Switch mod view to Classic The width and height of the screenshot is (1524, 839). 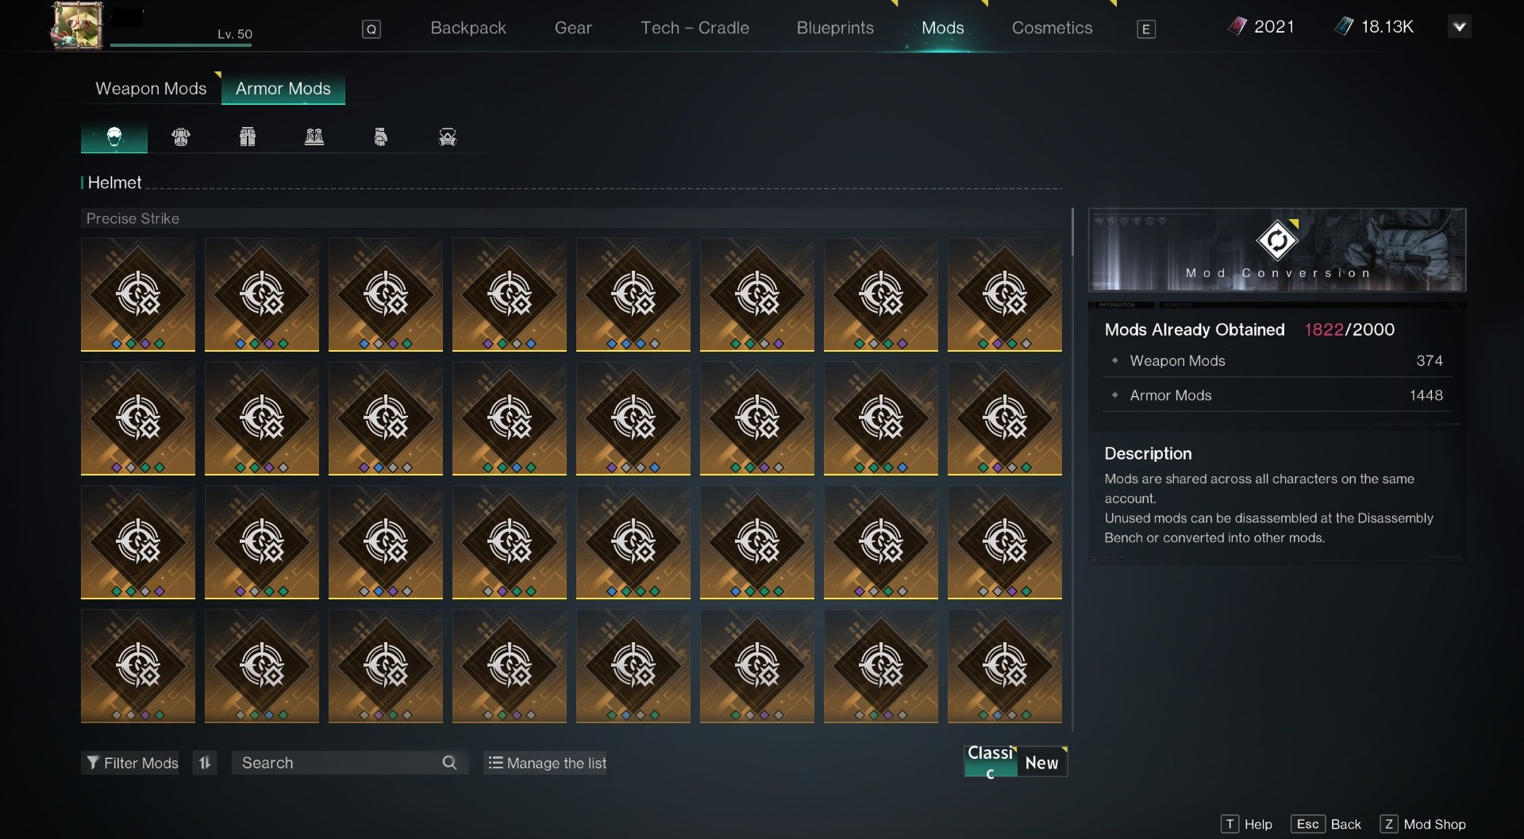pyautogui.click(x=990, y=761)
